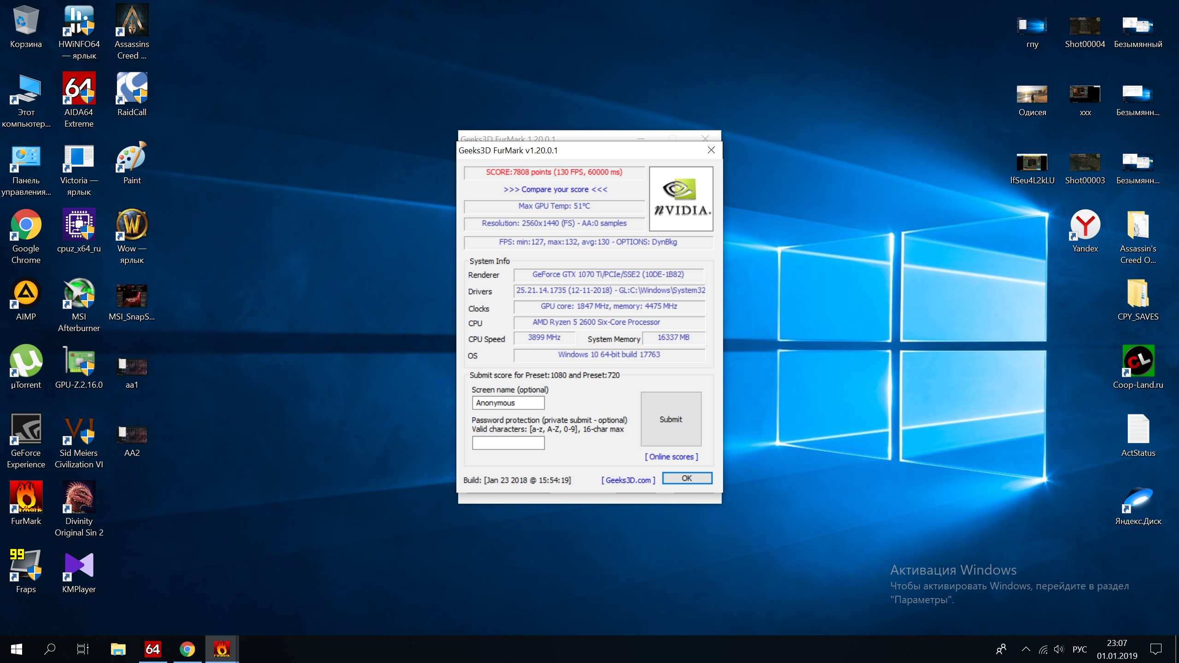Click the GeForce GTX 1070 Ti renderer text

click(608, 274)
